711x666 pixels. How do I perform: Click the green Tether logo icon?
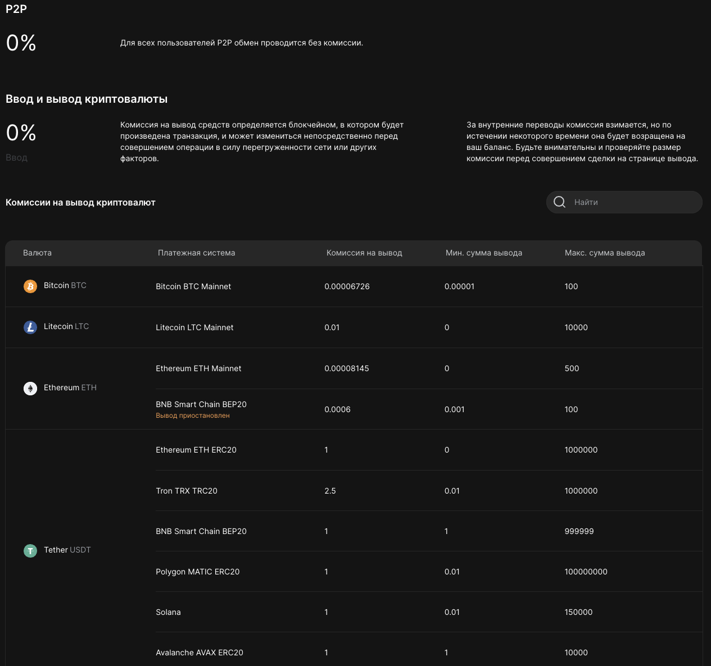(x=30, y=550)
